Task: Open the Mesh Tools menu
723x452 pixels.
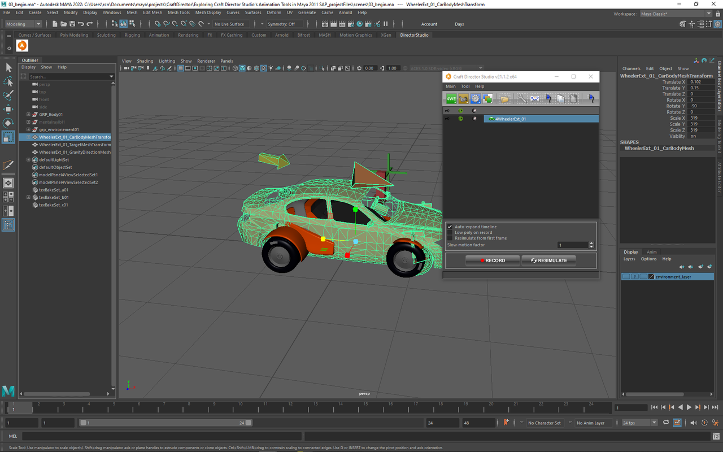Action: 178,12
